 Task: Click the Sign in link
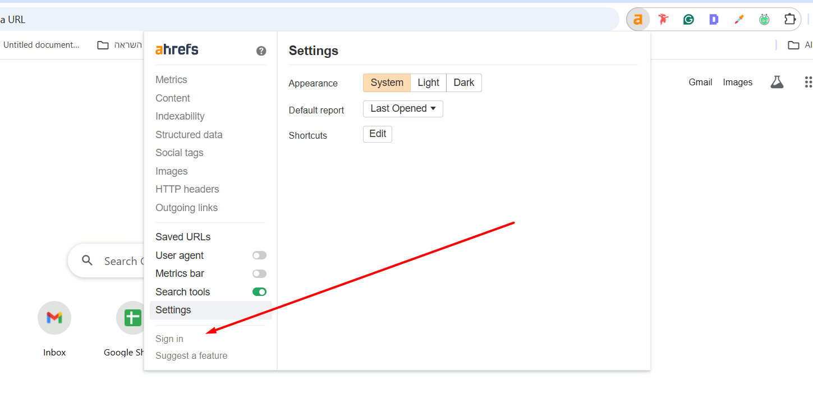(x=169, y=339)
